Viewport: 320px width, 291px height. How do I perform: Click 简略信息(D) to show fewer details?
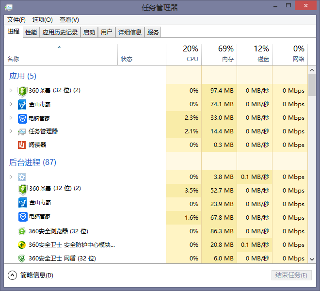click(x=37, y=275)
